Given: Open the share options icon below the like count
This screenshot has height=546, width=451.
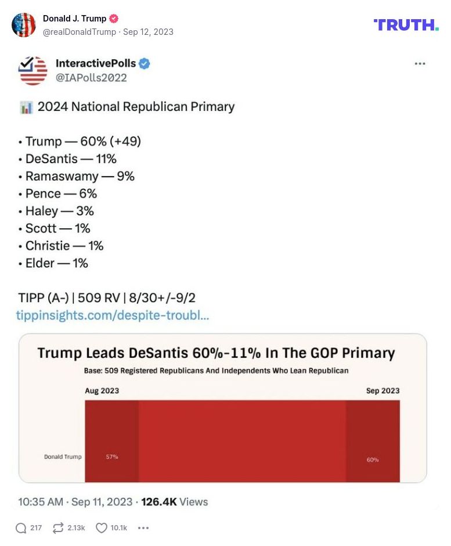Looking at the screenshot, I should (x=143, y=528).
